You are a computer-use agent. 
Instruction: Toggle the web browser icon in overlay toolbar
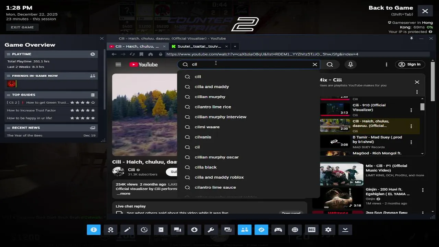(261, 230)
